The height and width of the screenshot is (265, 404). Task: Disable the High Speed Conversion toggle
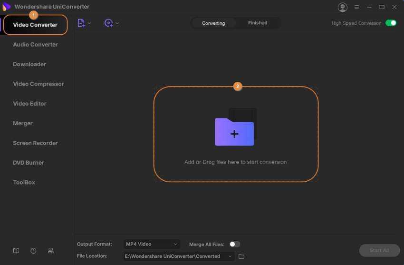391,23
